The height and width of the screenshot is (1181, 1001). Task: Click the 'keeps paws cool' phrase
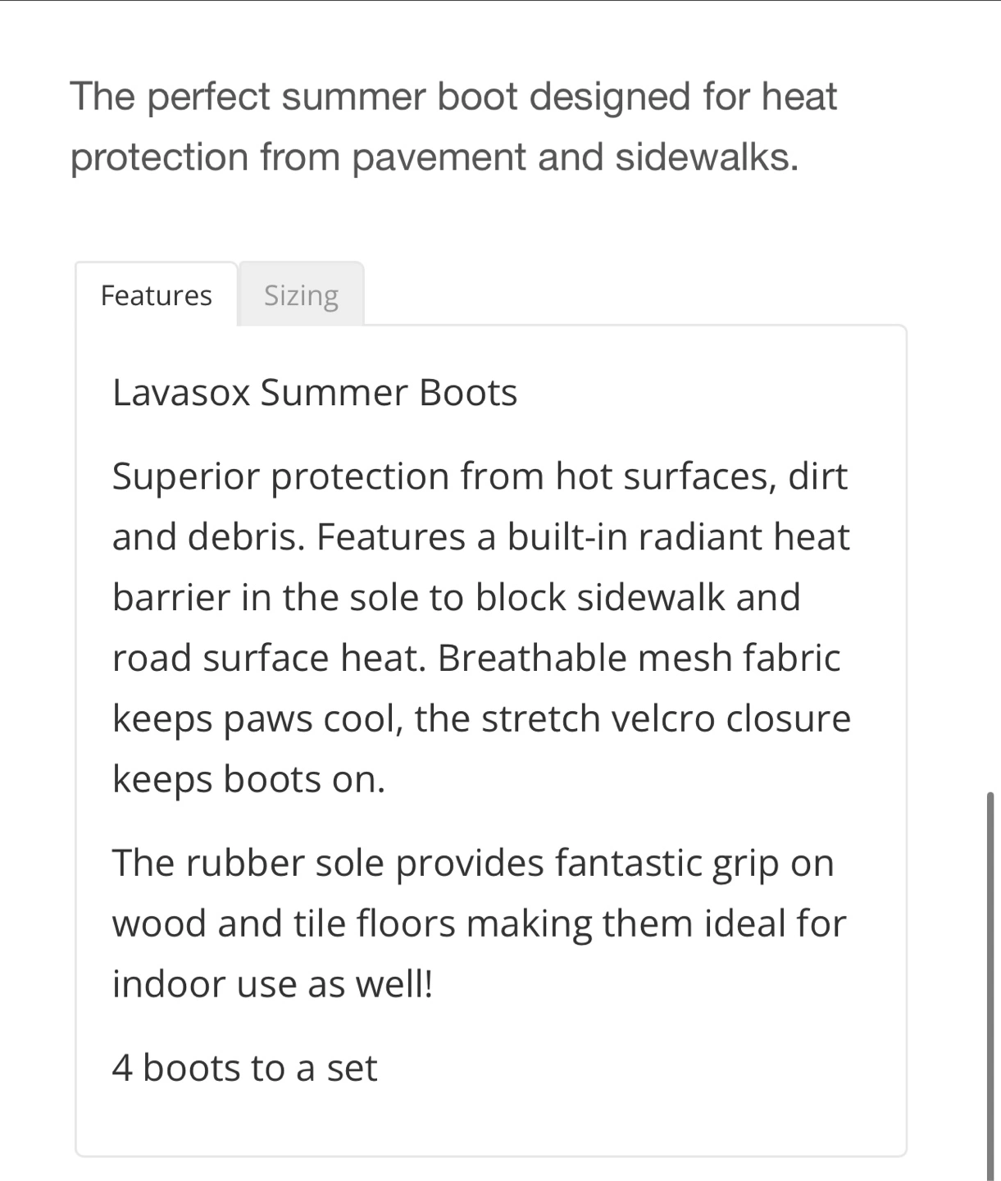[257, 718]
